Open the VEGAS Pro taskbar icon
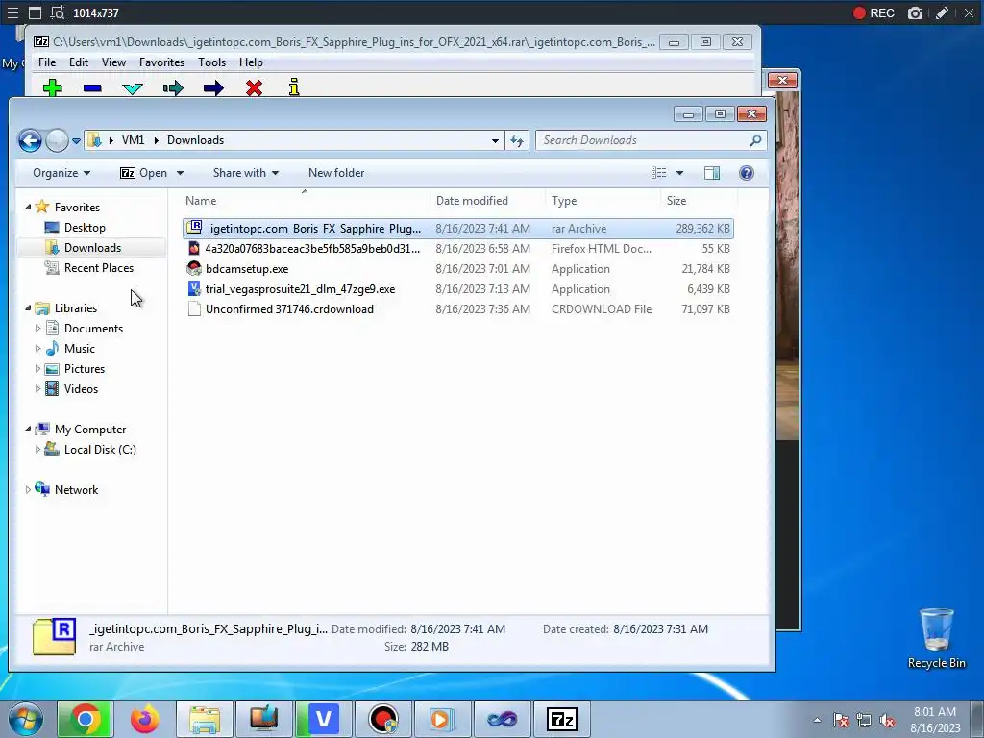Image resolution: width=984 pixels, height=738 pixels. point(323,719)
